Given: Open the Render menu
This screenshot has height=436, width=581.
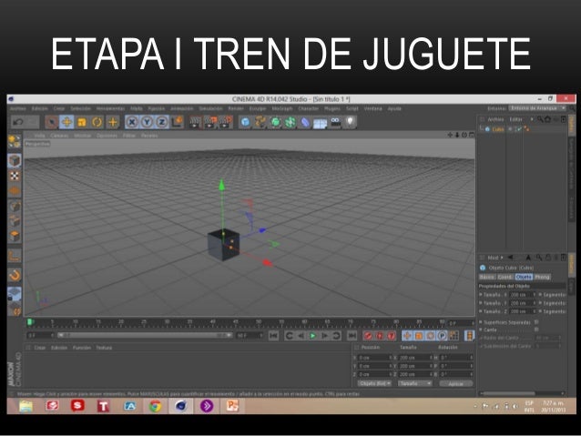Looking at the screenshot, I should pos(236,108).
